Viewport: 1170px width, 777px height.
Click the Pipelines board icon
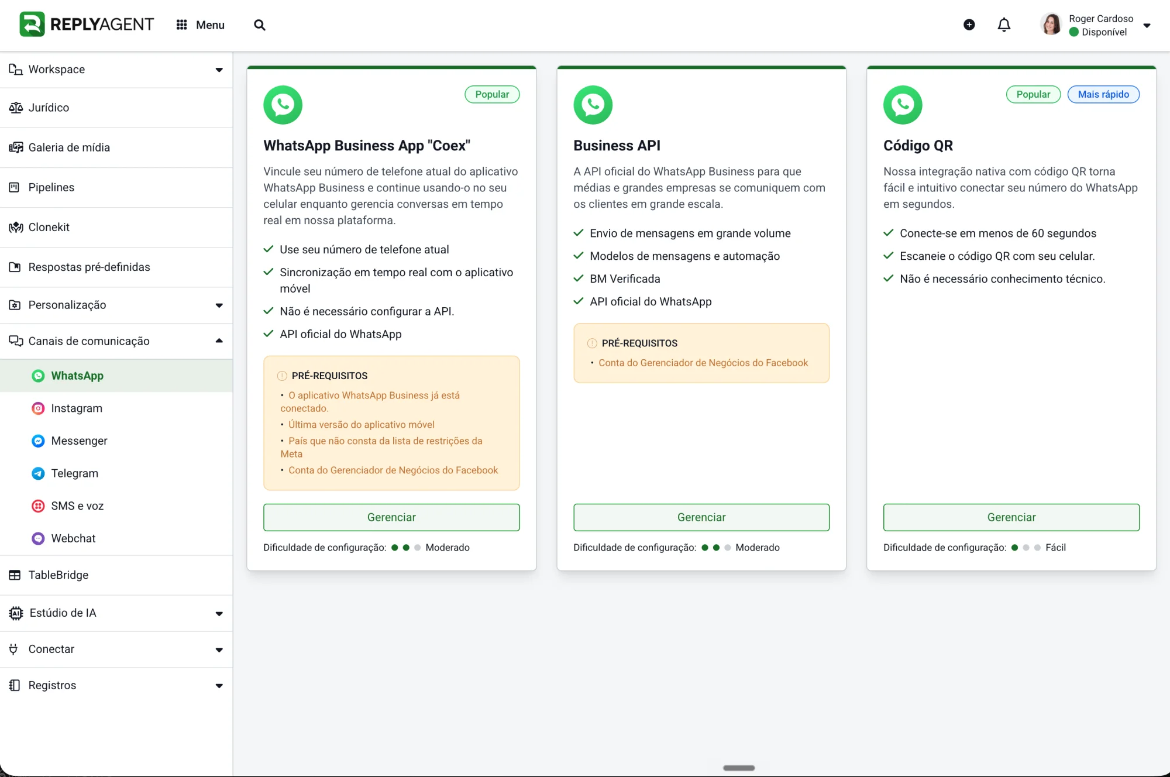[x=14, y=187]
